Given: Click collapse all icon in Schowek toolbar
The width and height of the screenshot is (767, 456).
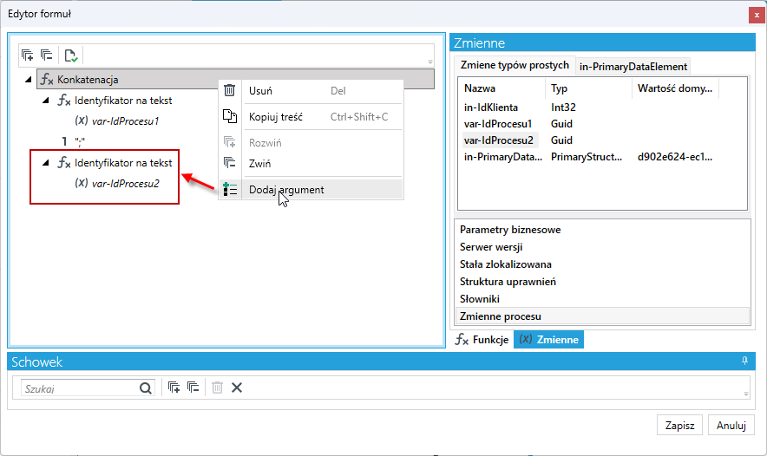Looking at the screenshot, I should 193,388.
